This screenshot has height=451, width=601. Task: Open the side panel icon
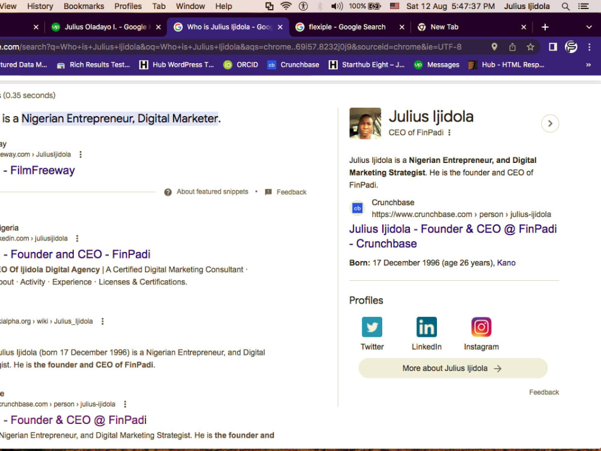(553, 47)
